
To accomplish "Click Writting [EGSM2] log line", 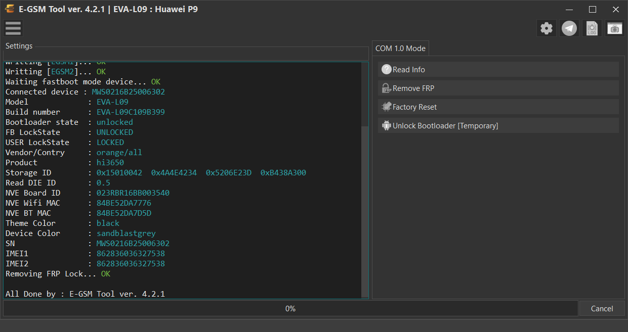I will (x=56, y=71).
